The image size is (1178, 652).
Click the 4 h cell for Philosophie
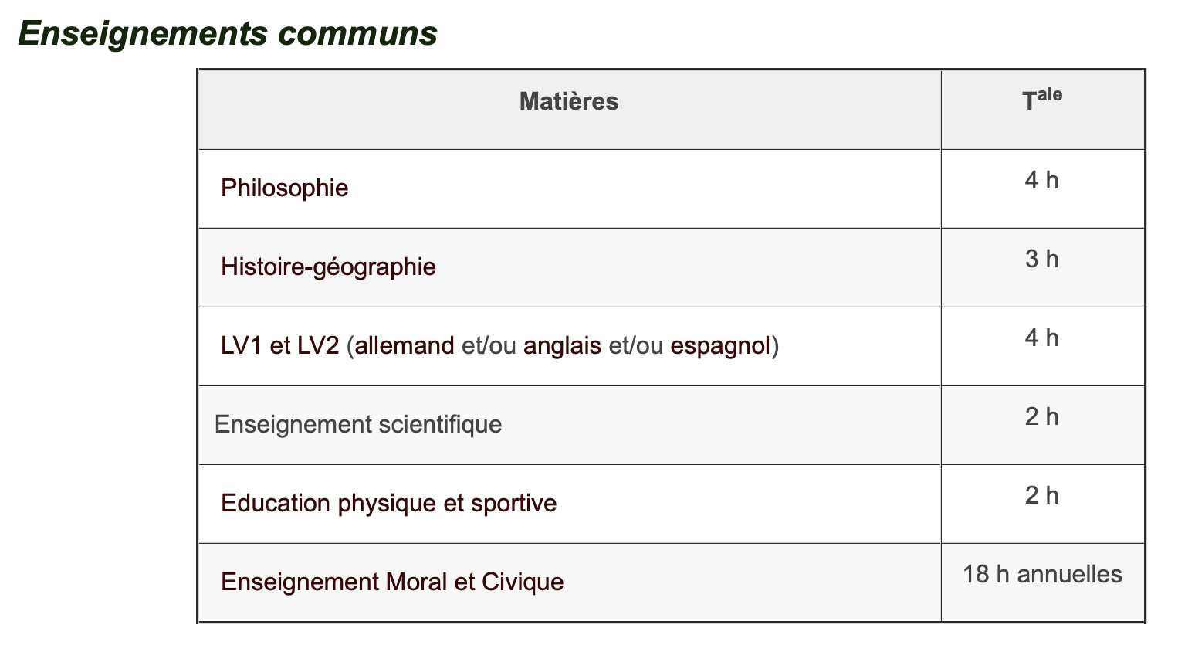pos(1041,181)
